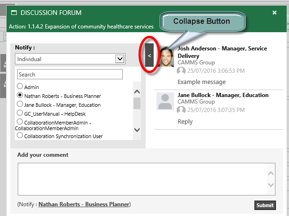Screen dimensions: 289x216
Task: Close the Discussion Forum dialog
Action: click(275, 13)
